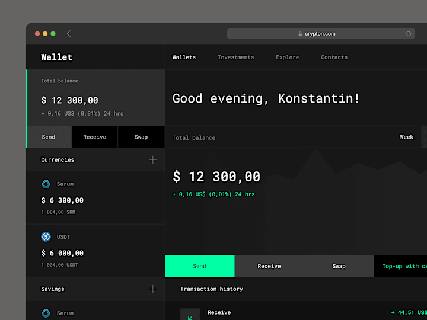The height and width of the screenshot is (320, 427).
Task: Click the Wallet logo title
Action: pyautogui.click(x=57, y=57)
